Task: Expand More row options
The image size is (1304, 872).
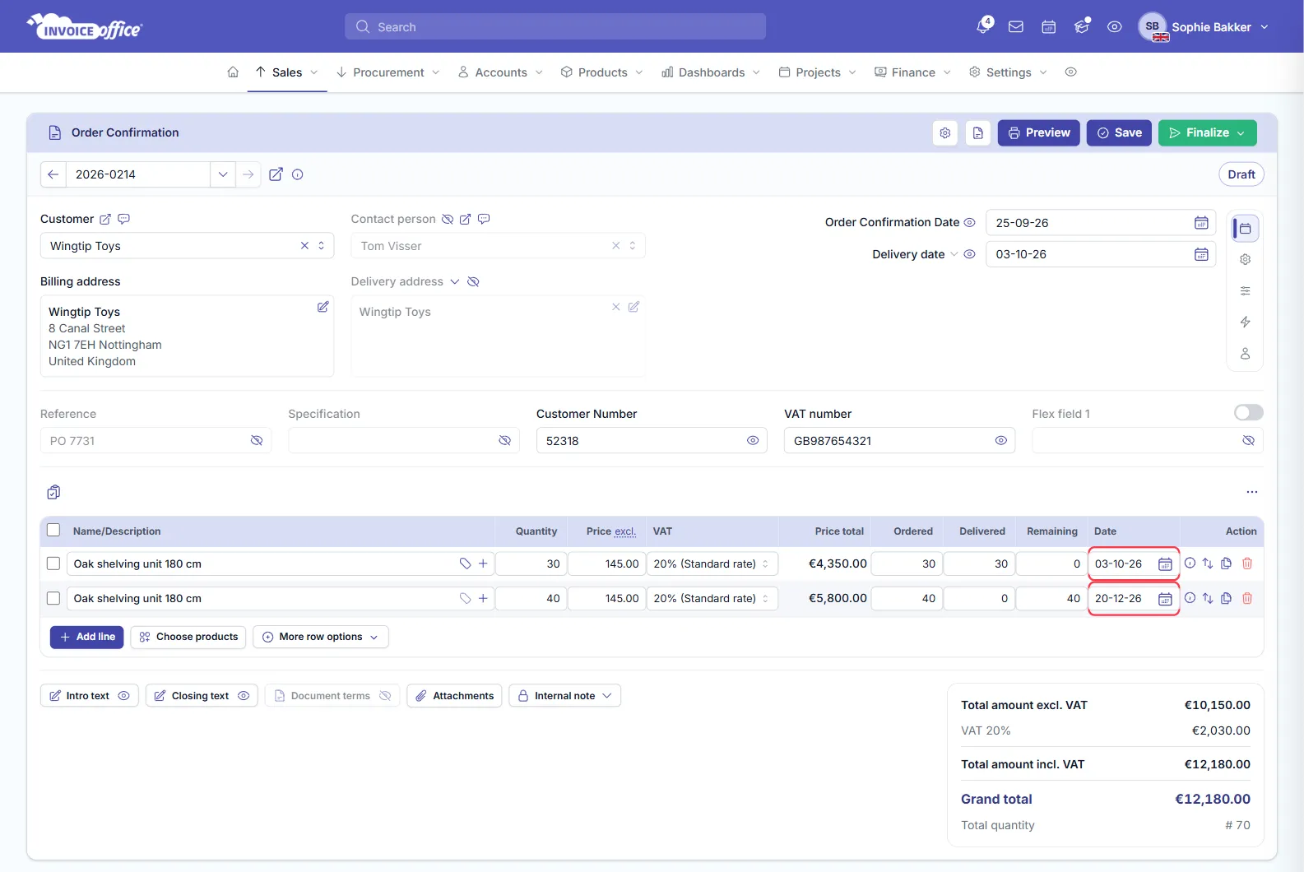Action: coord(321,637)
